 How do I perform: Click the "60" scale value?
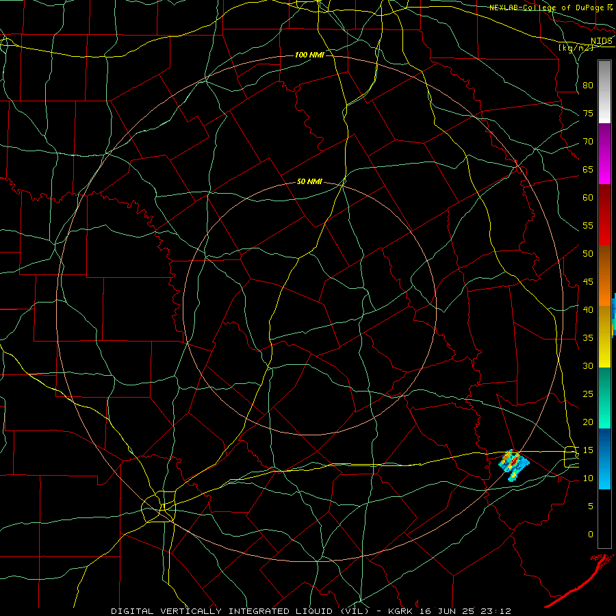[588, 198]
